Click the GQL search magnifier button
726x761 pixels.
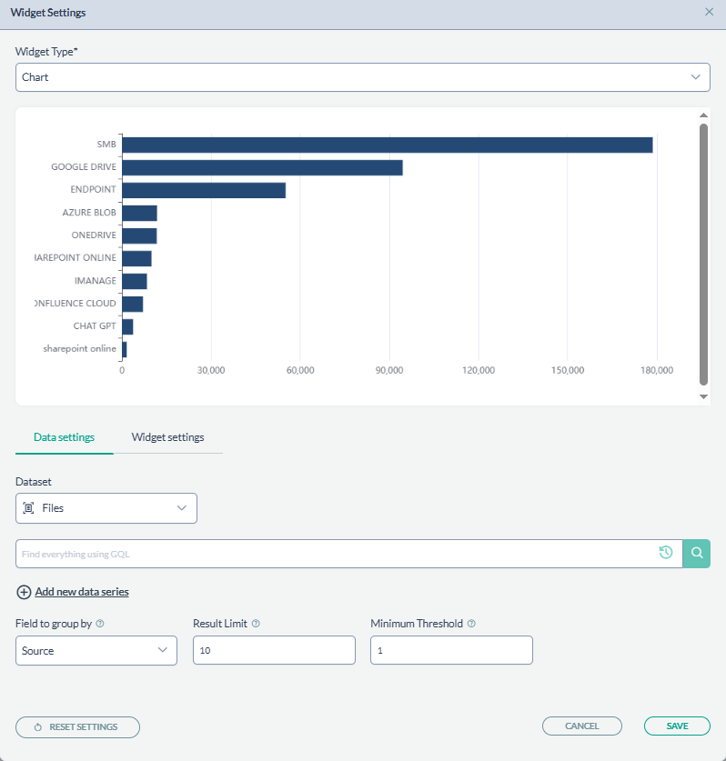(x=697, y=553)
